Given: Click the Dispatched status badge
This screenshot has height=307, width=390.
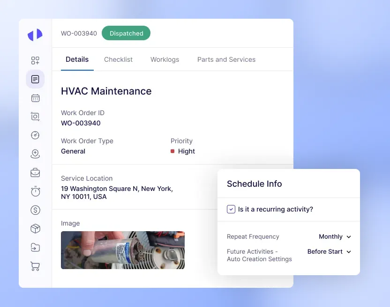Looking at the screenshot, I should pyautogui.click(x=126, y=33).
